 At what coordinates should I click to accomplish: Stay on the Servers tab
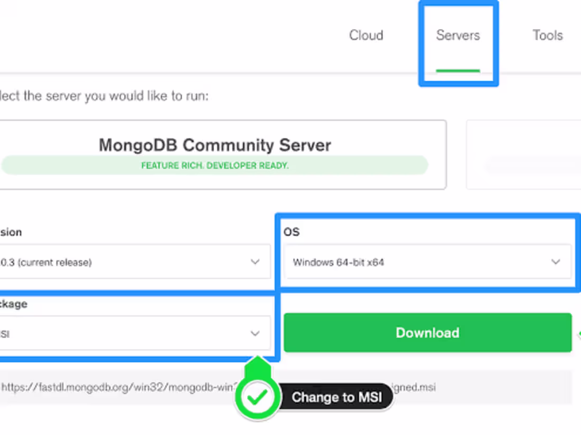458,35
